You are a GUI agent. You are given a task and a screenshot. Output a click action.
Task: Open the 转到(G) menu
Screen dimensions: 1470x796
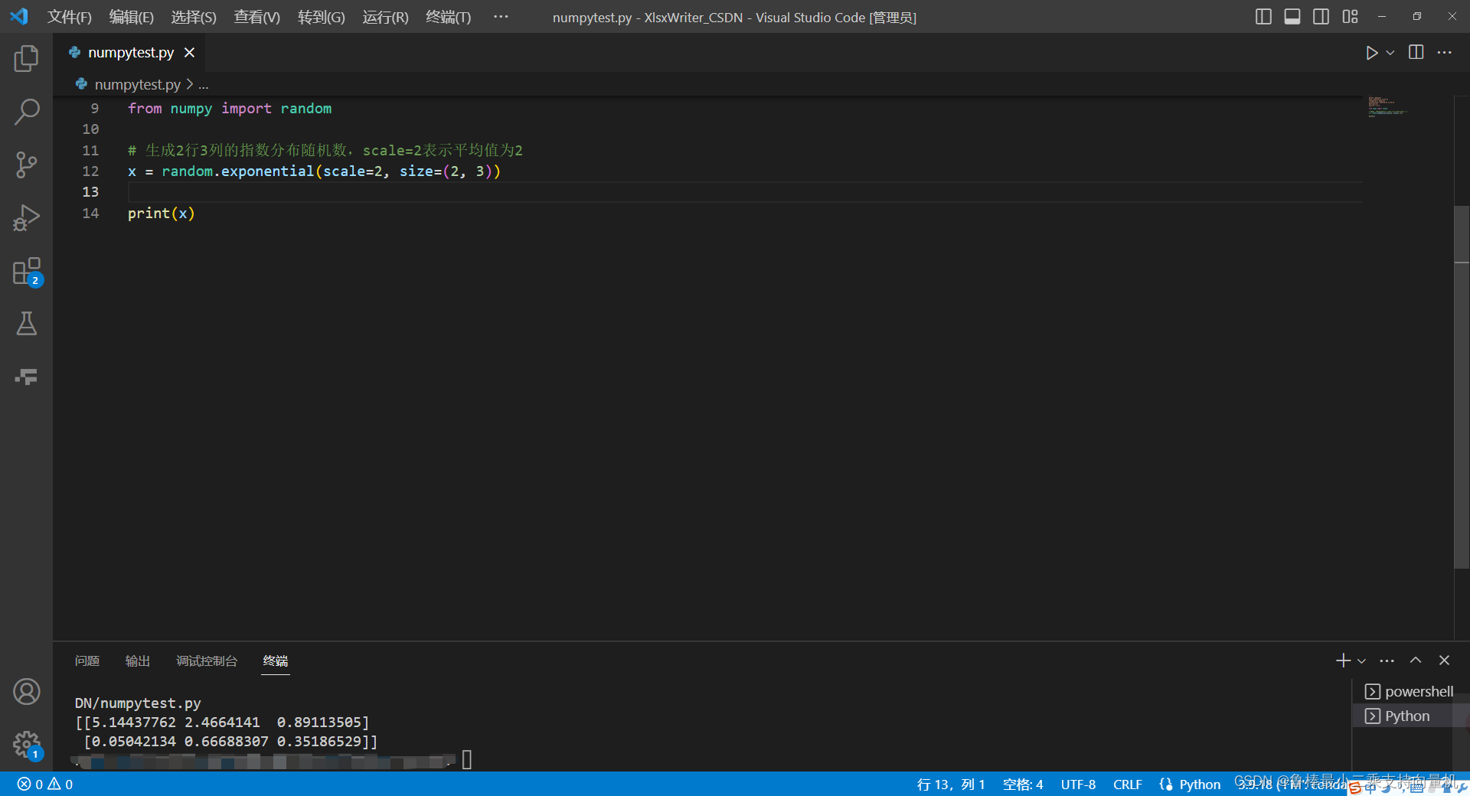(322, 17)
